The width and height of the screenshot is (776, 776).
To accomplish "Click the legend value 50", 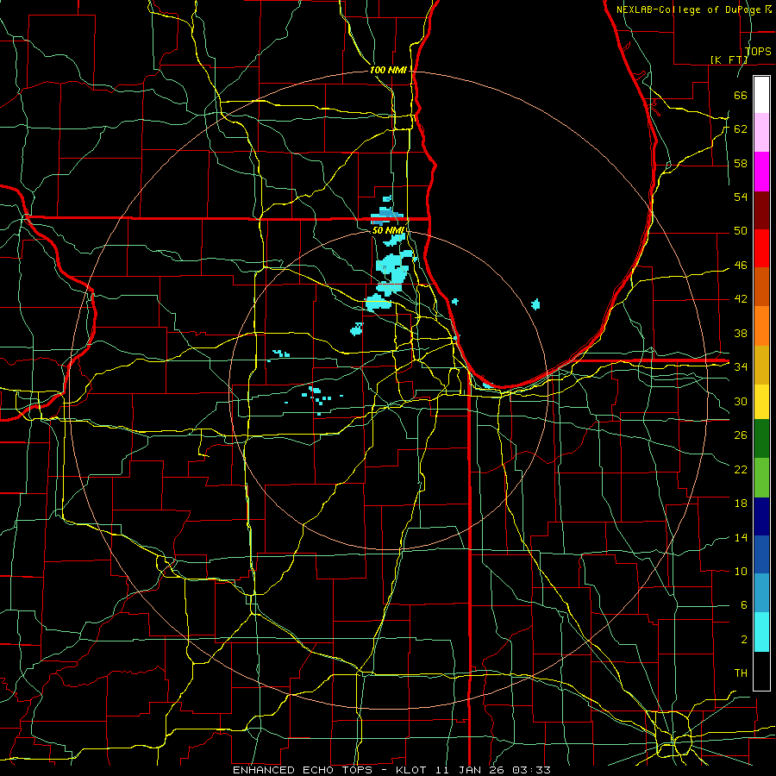I will pos(741,231).
